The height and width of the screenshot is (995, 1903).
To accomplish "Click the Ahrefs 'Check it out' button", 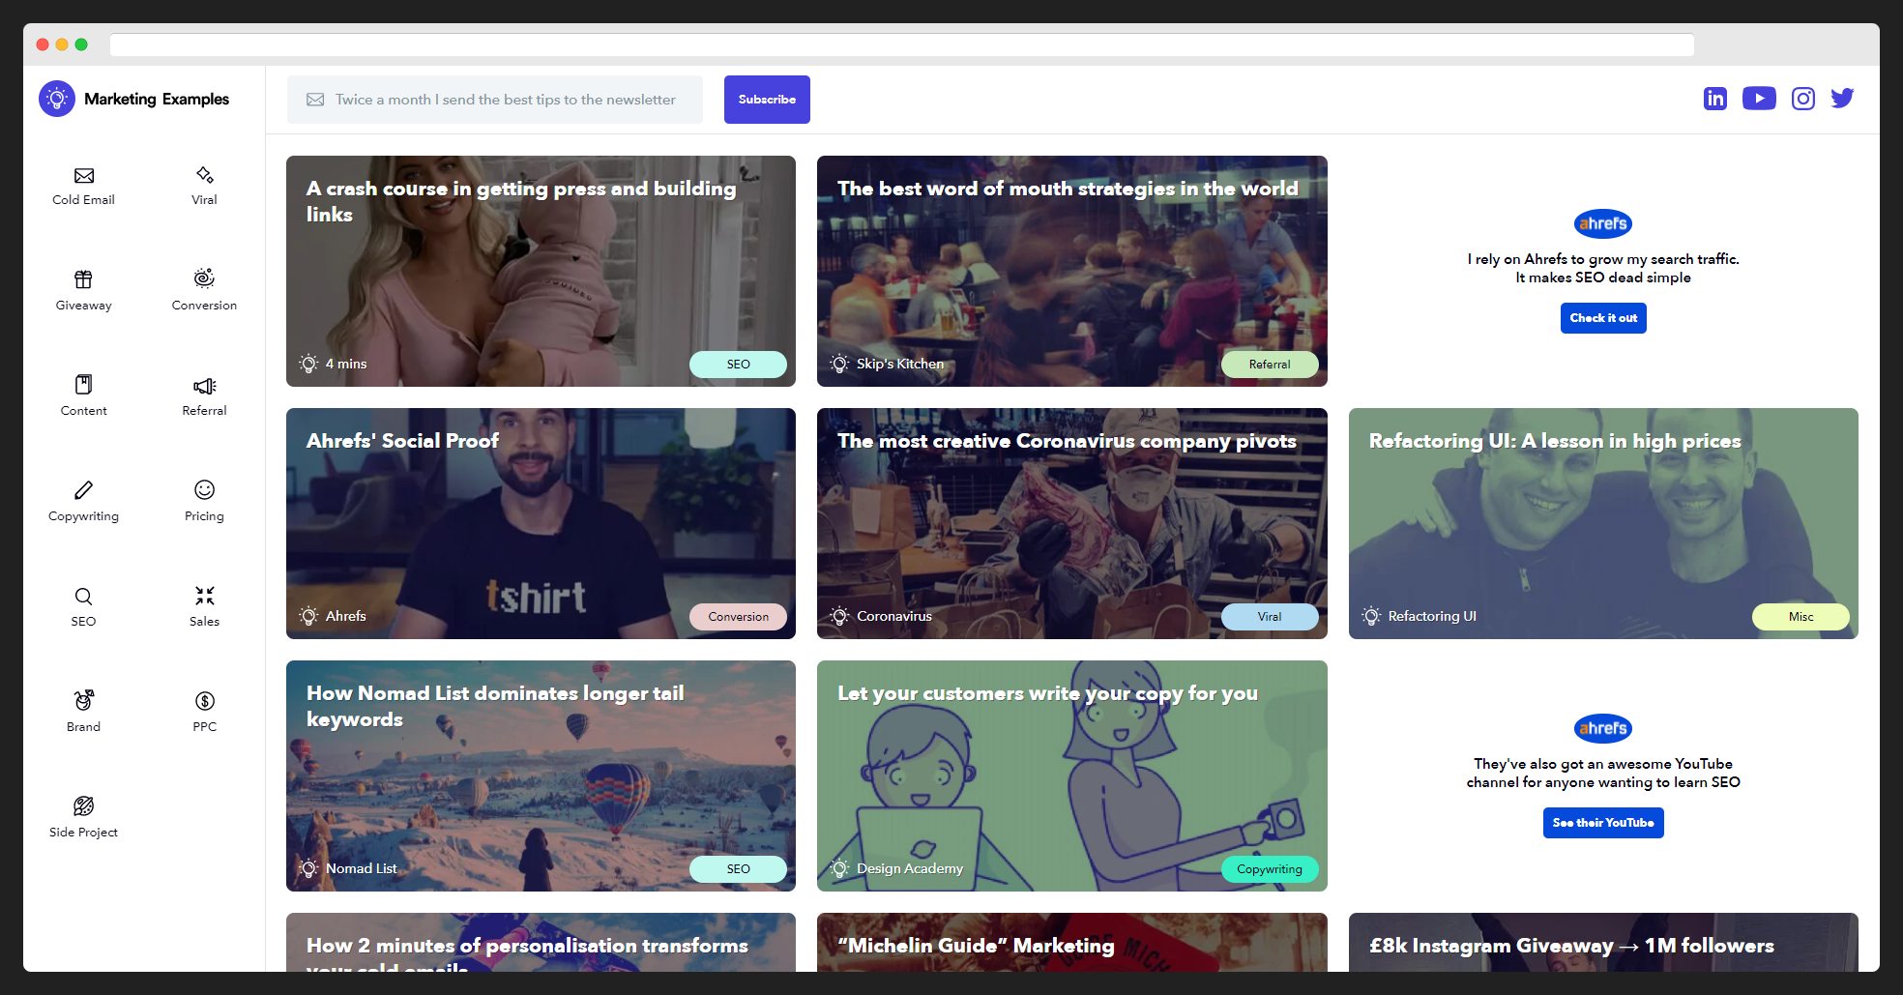I will 1603,318.
